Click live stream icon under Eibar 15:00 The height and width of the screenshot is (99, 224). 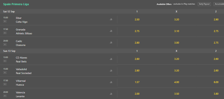5,21
